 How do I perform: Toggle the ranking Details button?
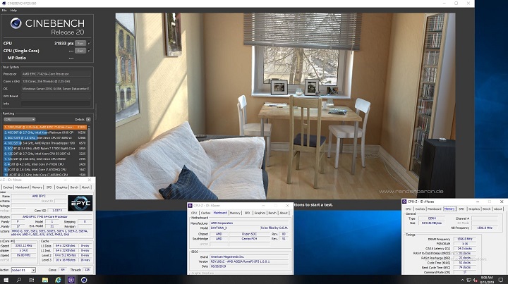click(x=88, y=119)
